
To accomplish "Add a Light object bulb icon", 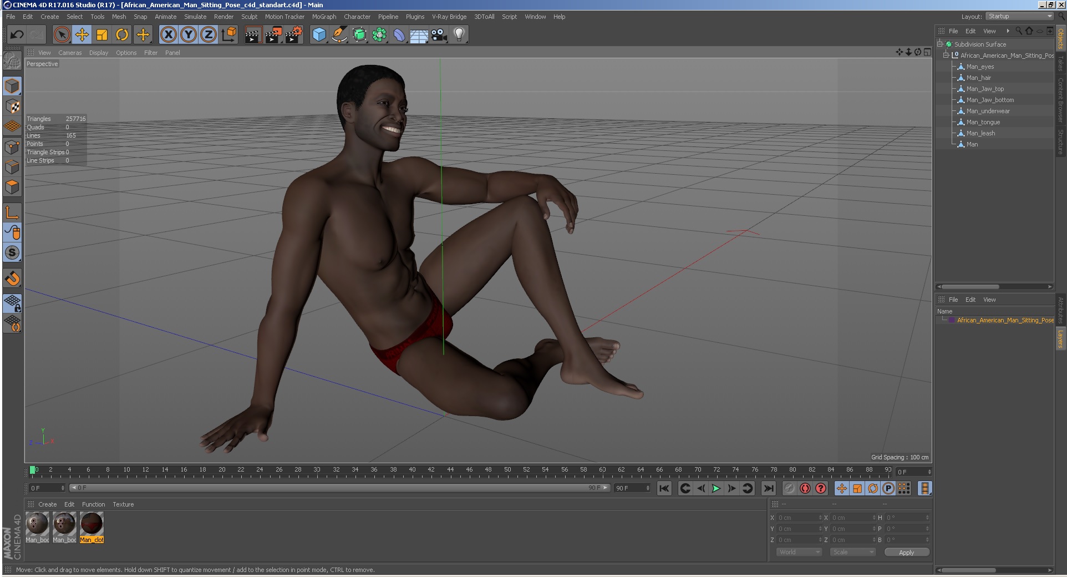I will point(459,35).
